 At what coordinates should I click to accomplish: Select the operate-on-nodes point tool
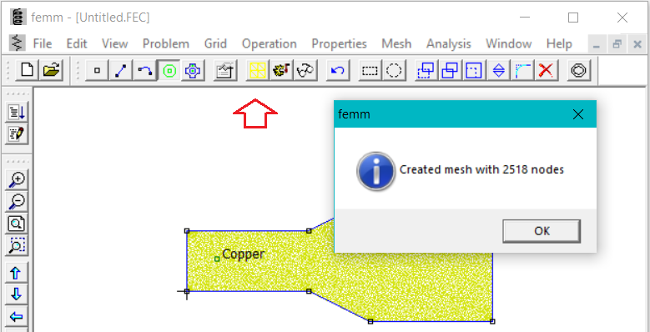coord(97,70)
